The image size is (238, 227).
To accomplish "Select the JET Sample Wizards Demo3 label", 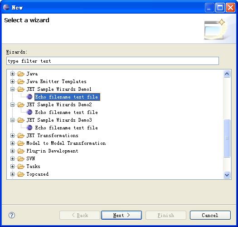I will pyautogui.click(x=59, y=120).
